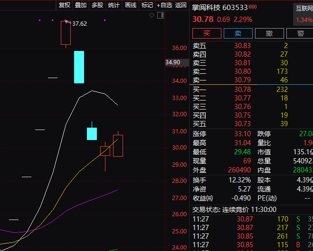Click 净资 value 5.27

(244, 189)
